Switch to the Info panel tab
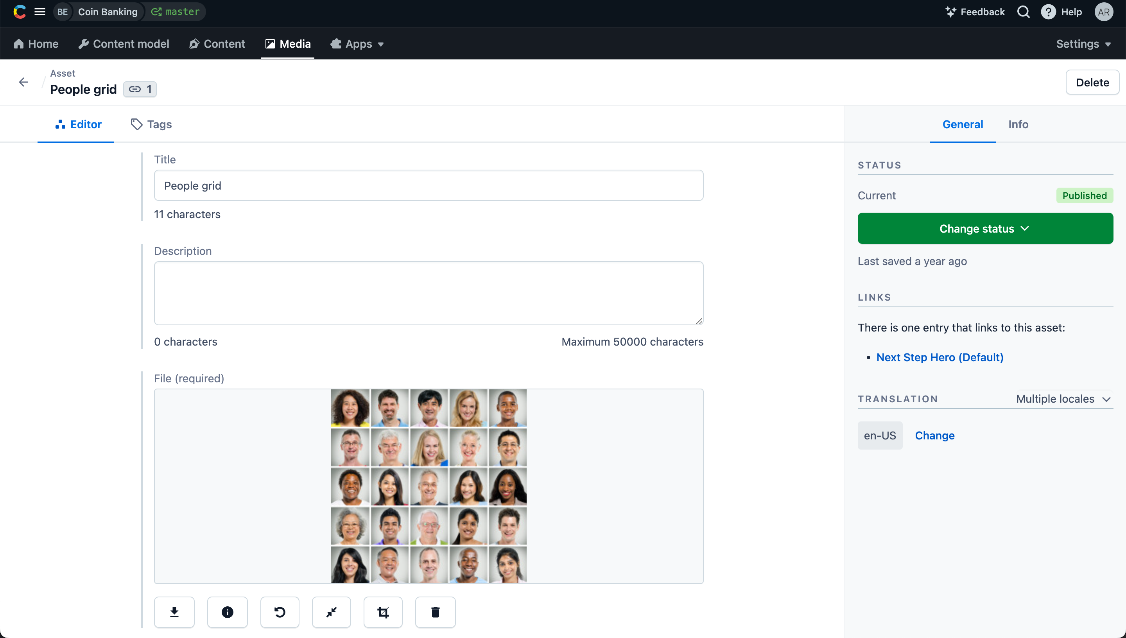The image size is (1126, 638). tap(1018, 124)
